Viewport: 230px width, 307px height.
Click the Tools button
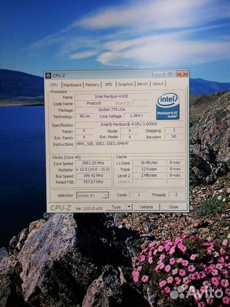116,207
